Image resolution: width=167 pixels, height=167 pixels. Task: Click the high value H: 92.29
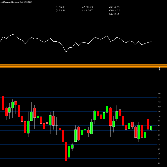pos(88,7)
